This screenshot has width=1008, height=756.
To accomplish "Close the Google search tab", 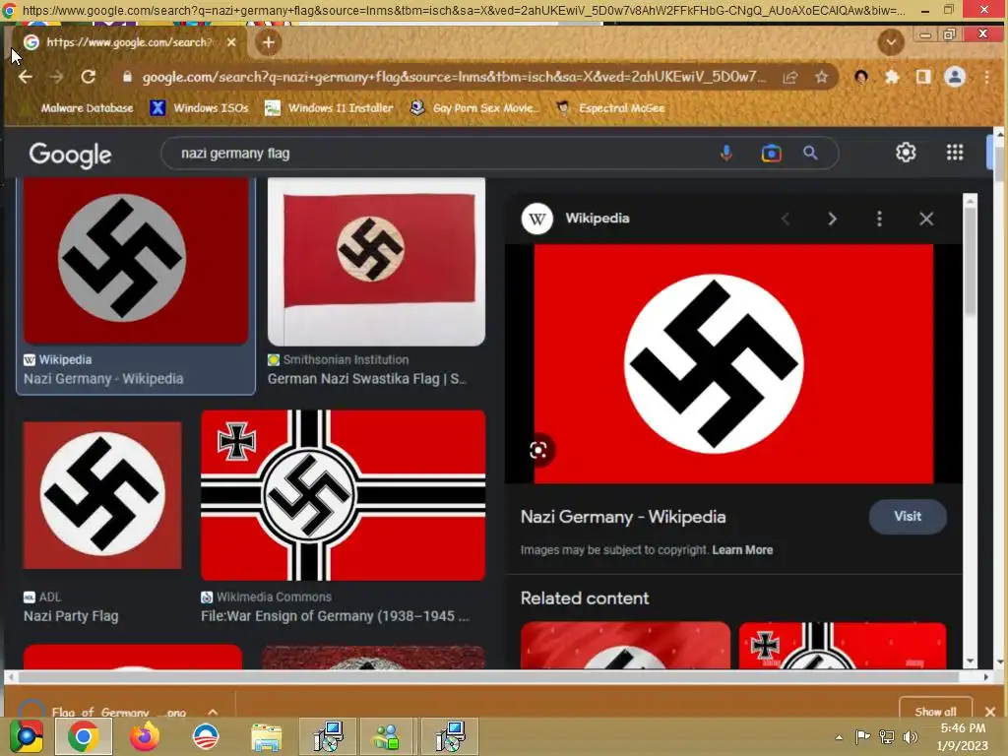I will click(231, 42).
